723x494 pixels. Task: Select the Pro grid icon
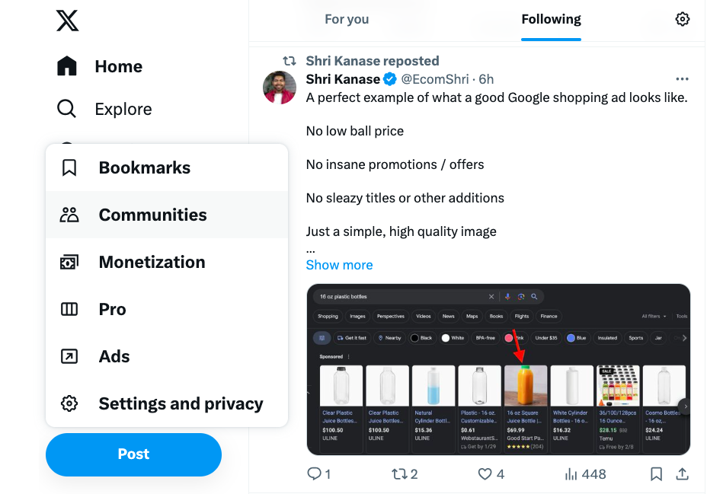[x=69, y=309]
